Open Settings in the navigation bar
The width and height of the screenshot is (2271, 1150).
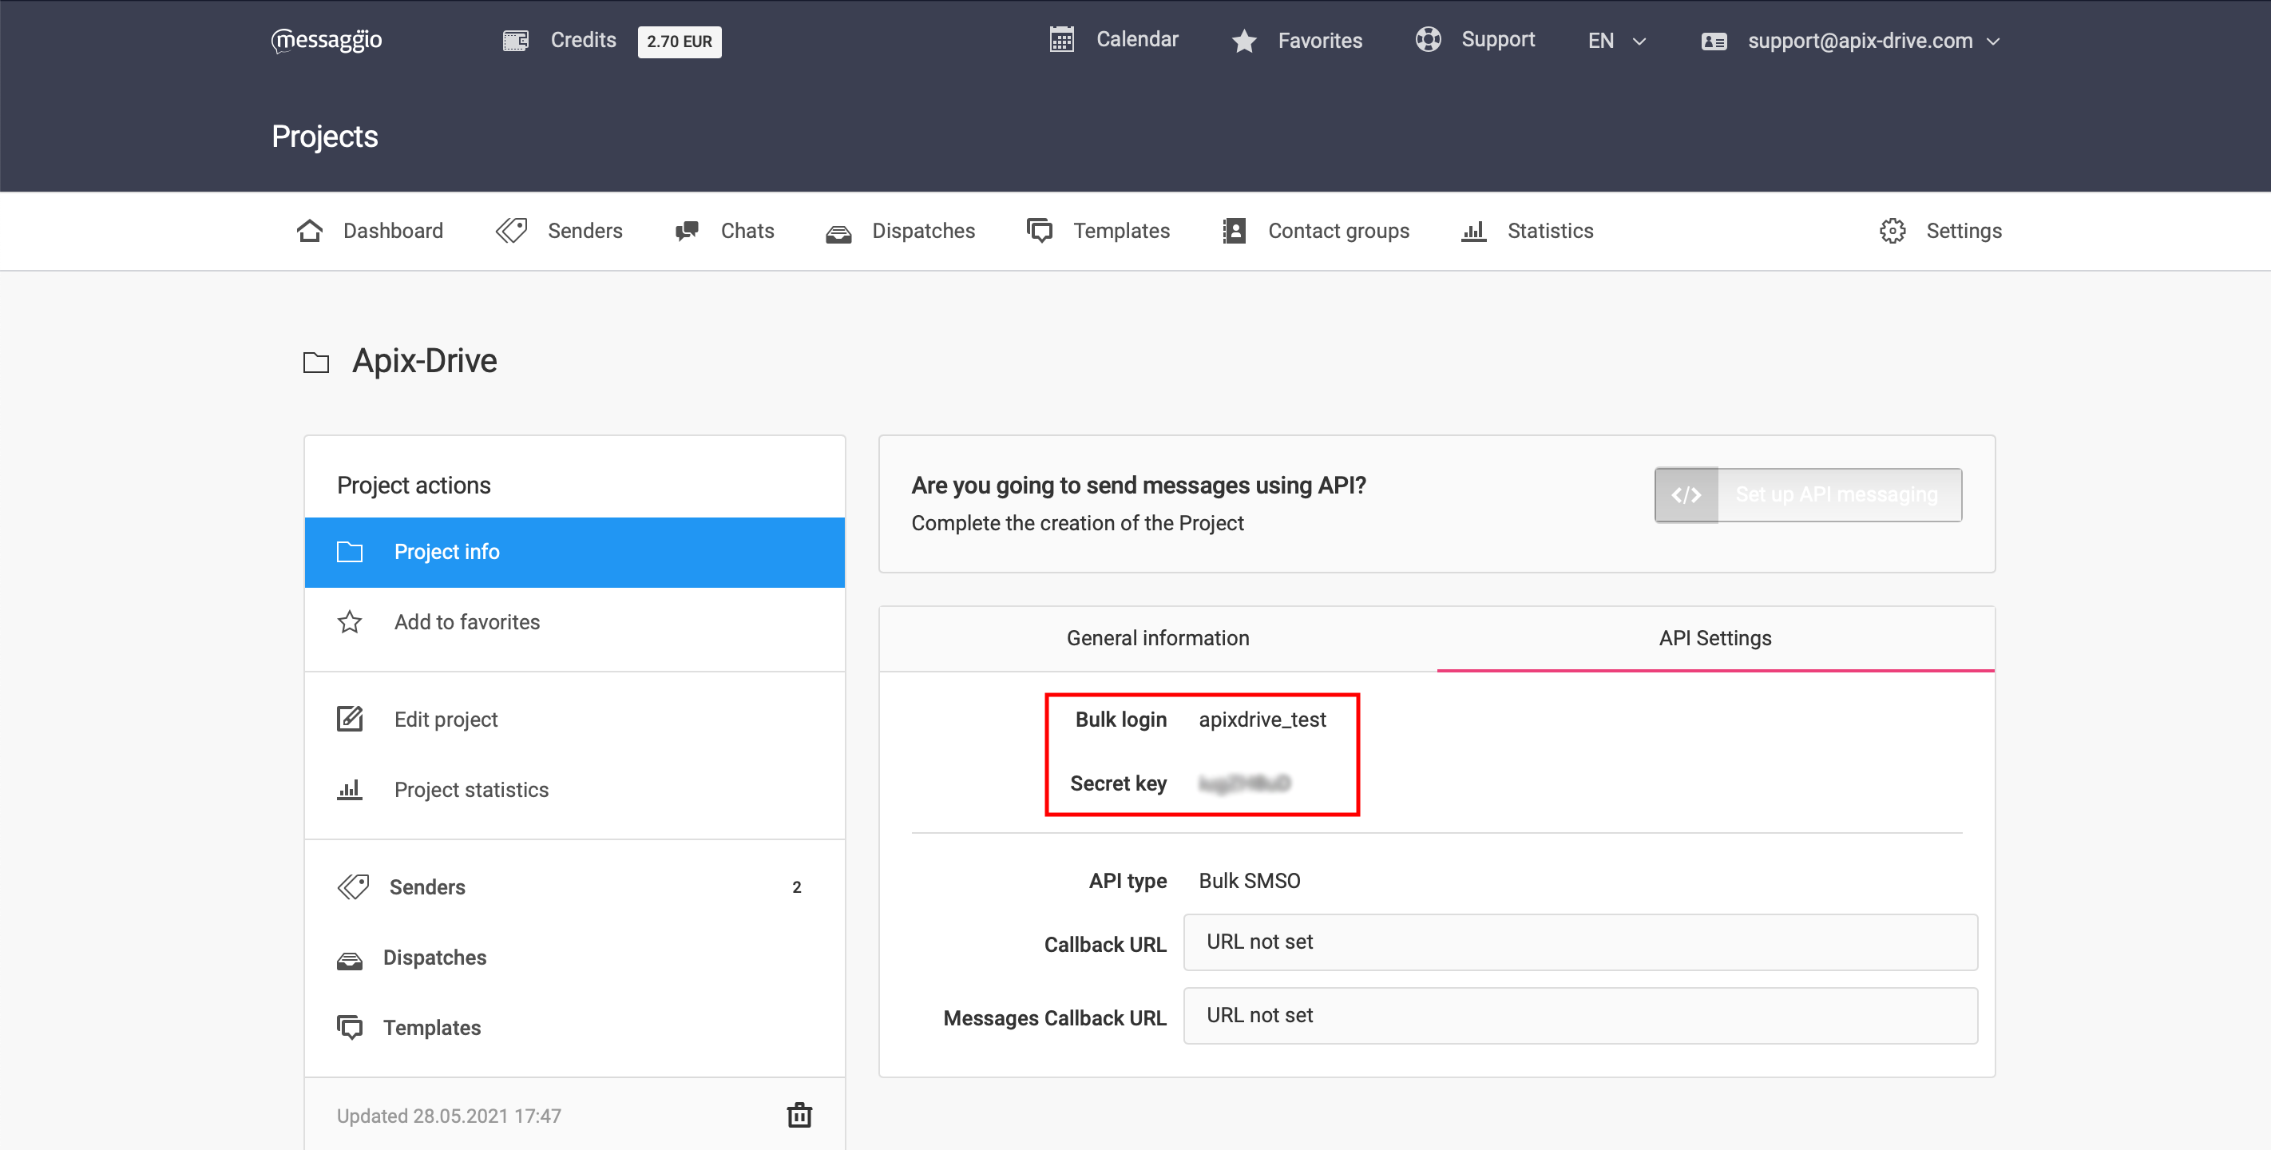(1964, 231)
